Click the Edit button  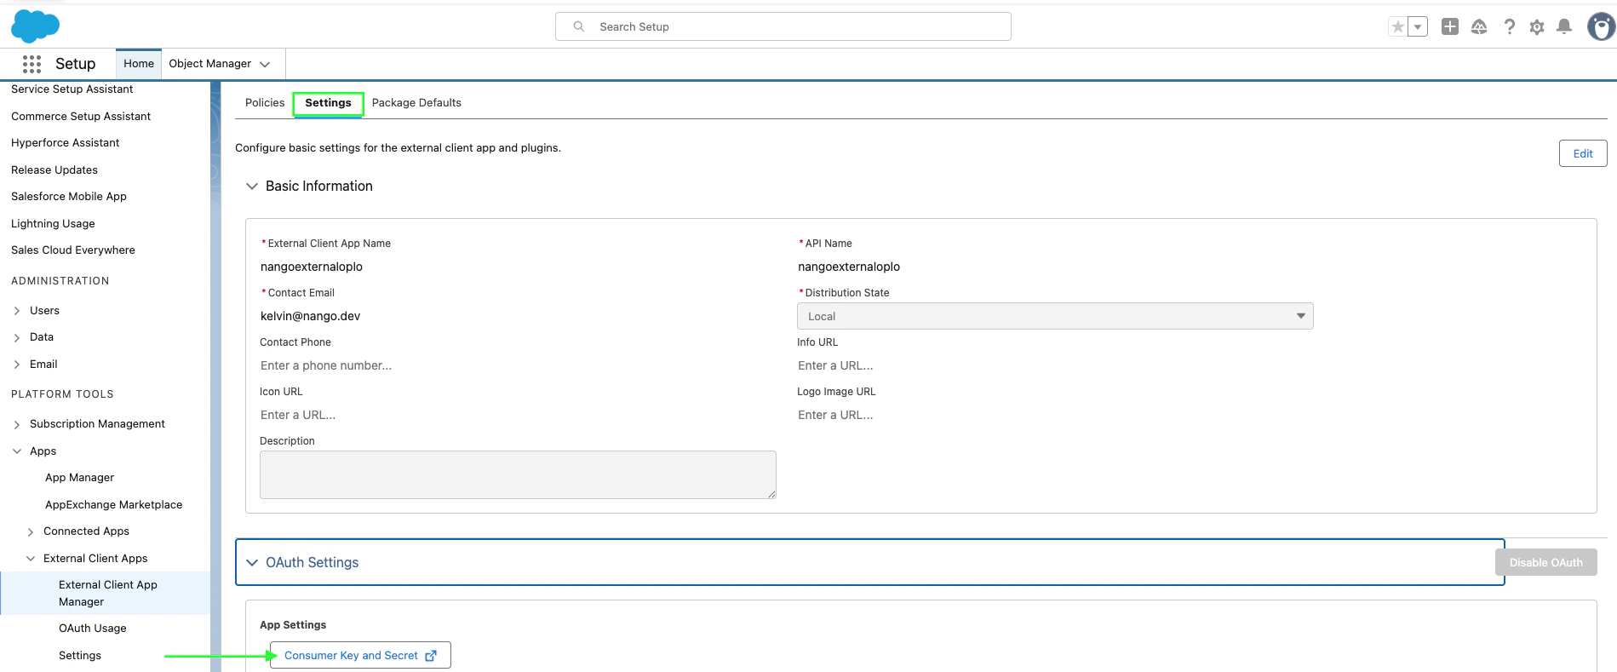pyautogui.click(x=1583, y=153)
